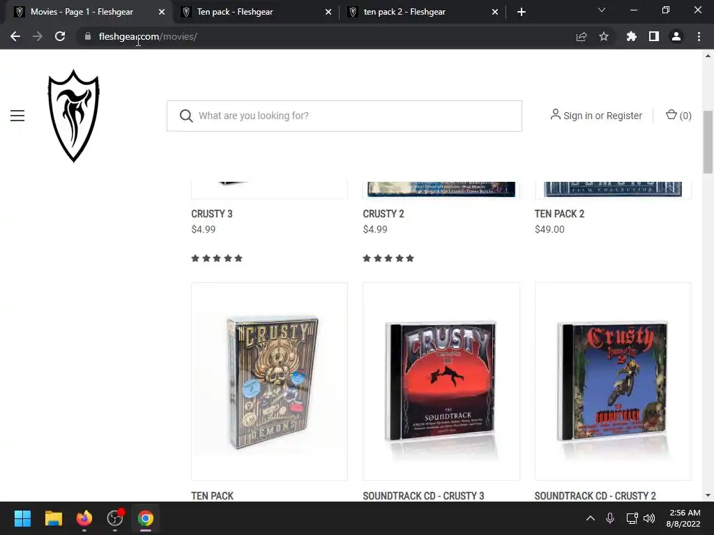This screenshot has width=714, height=535.
Task: Reload the current page
Action: pyautogui.click(x=60, y=36)
